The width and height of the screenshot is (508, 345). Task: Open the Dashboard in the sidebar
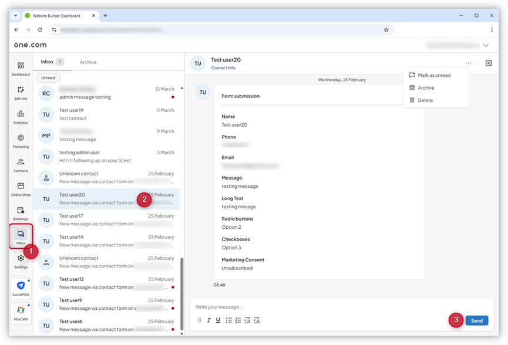click(21, 69)
